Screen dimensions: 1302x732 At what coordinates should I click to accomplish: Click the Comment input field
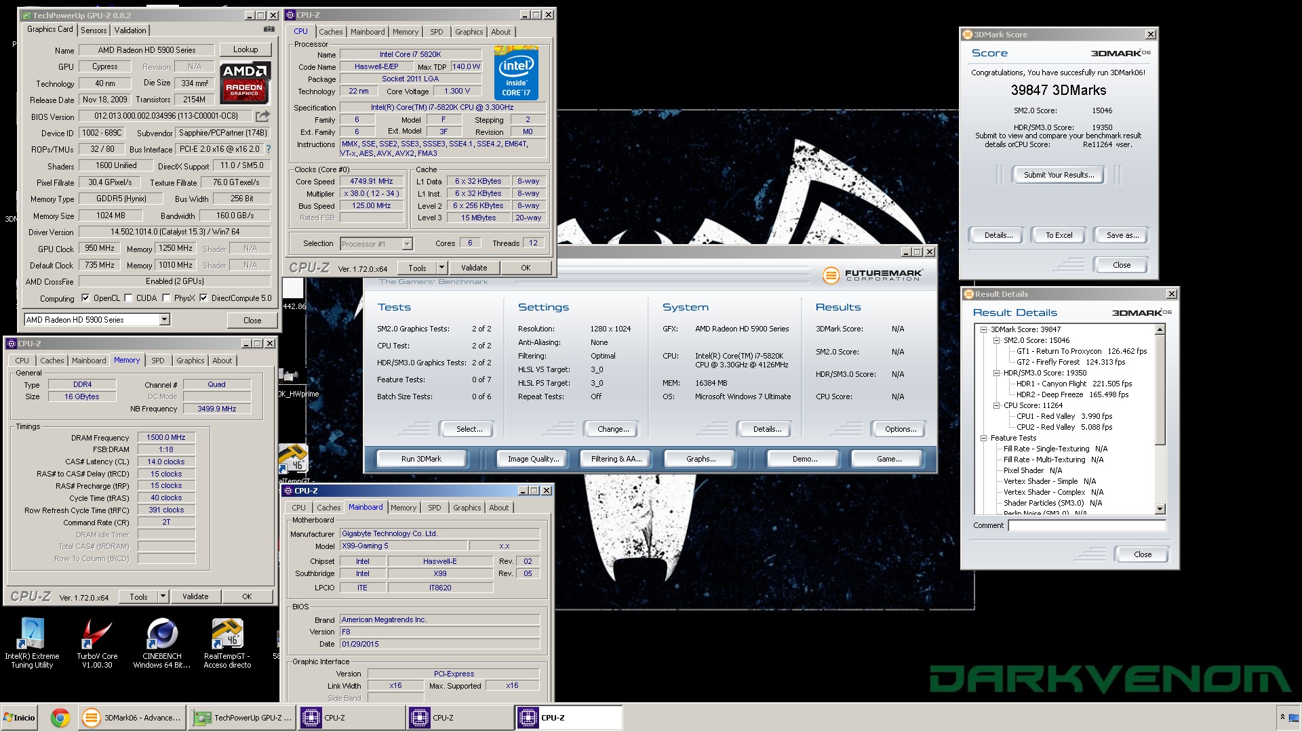point(1086,525)
